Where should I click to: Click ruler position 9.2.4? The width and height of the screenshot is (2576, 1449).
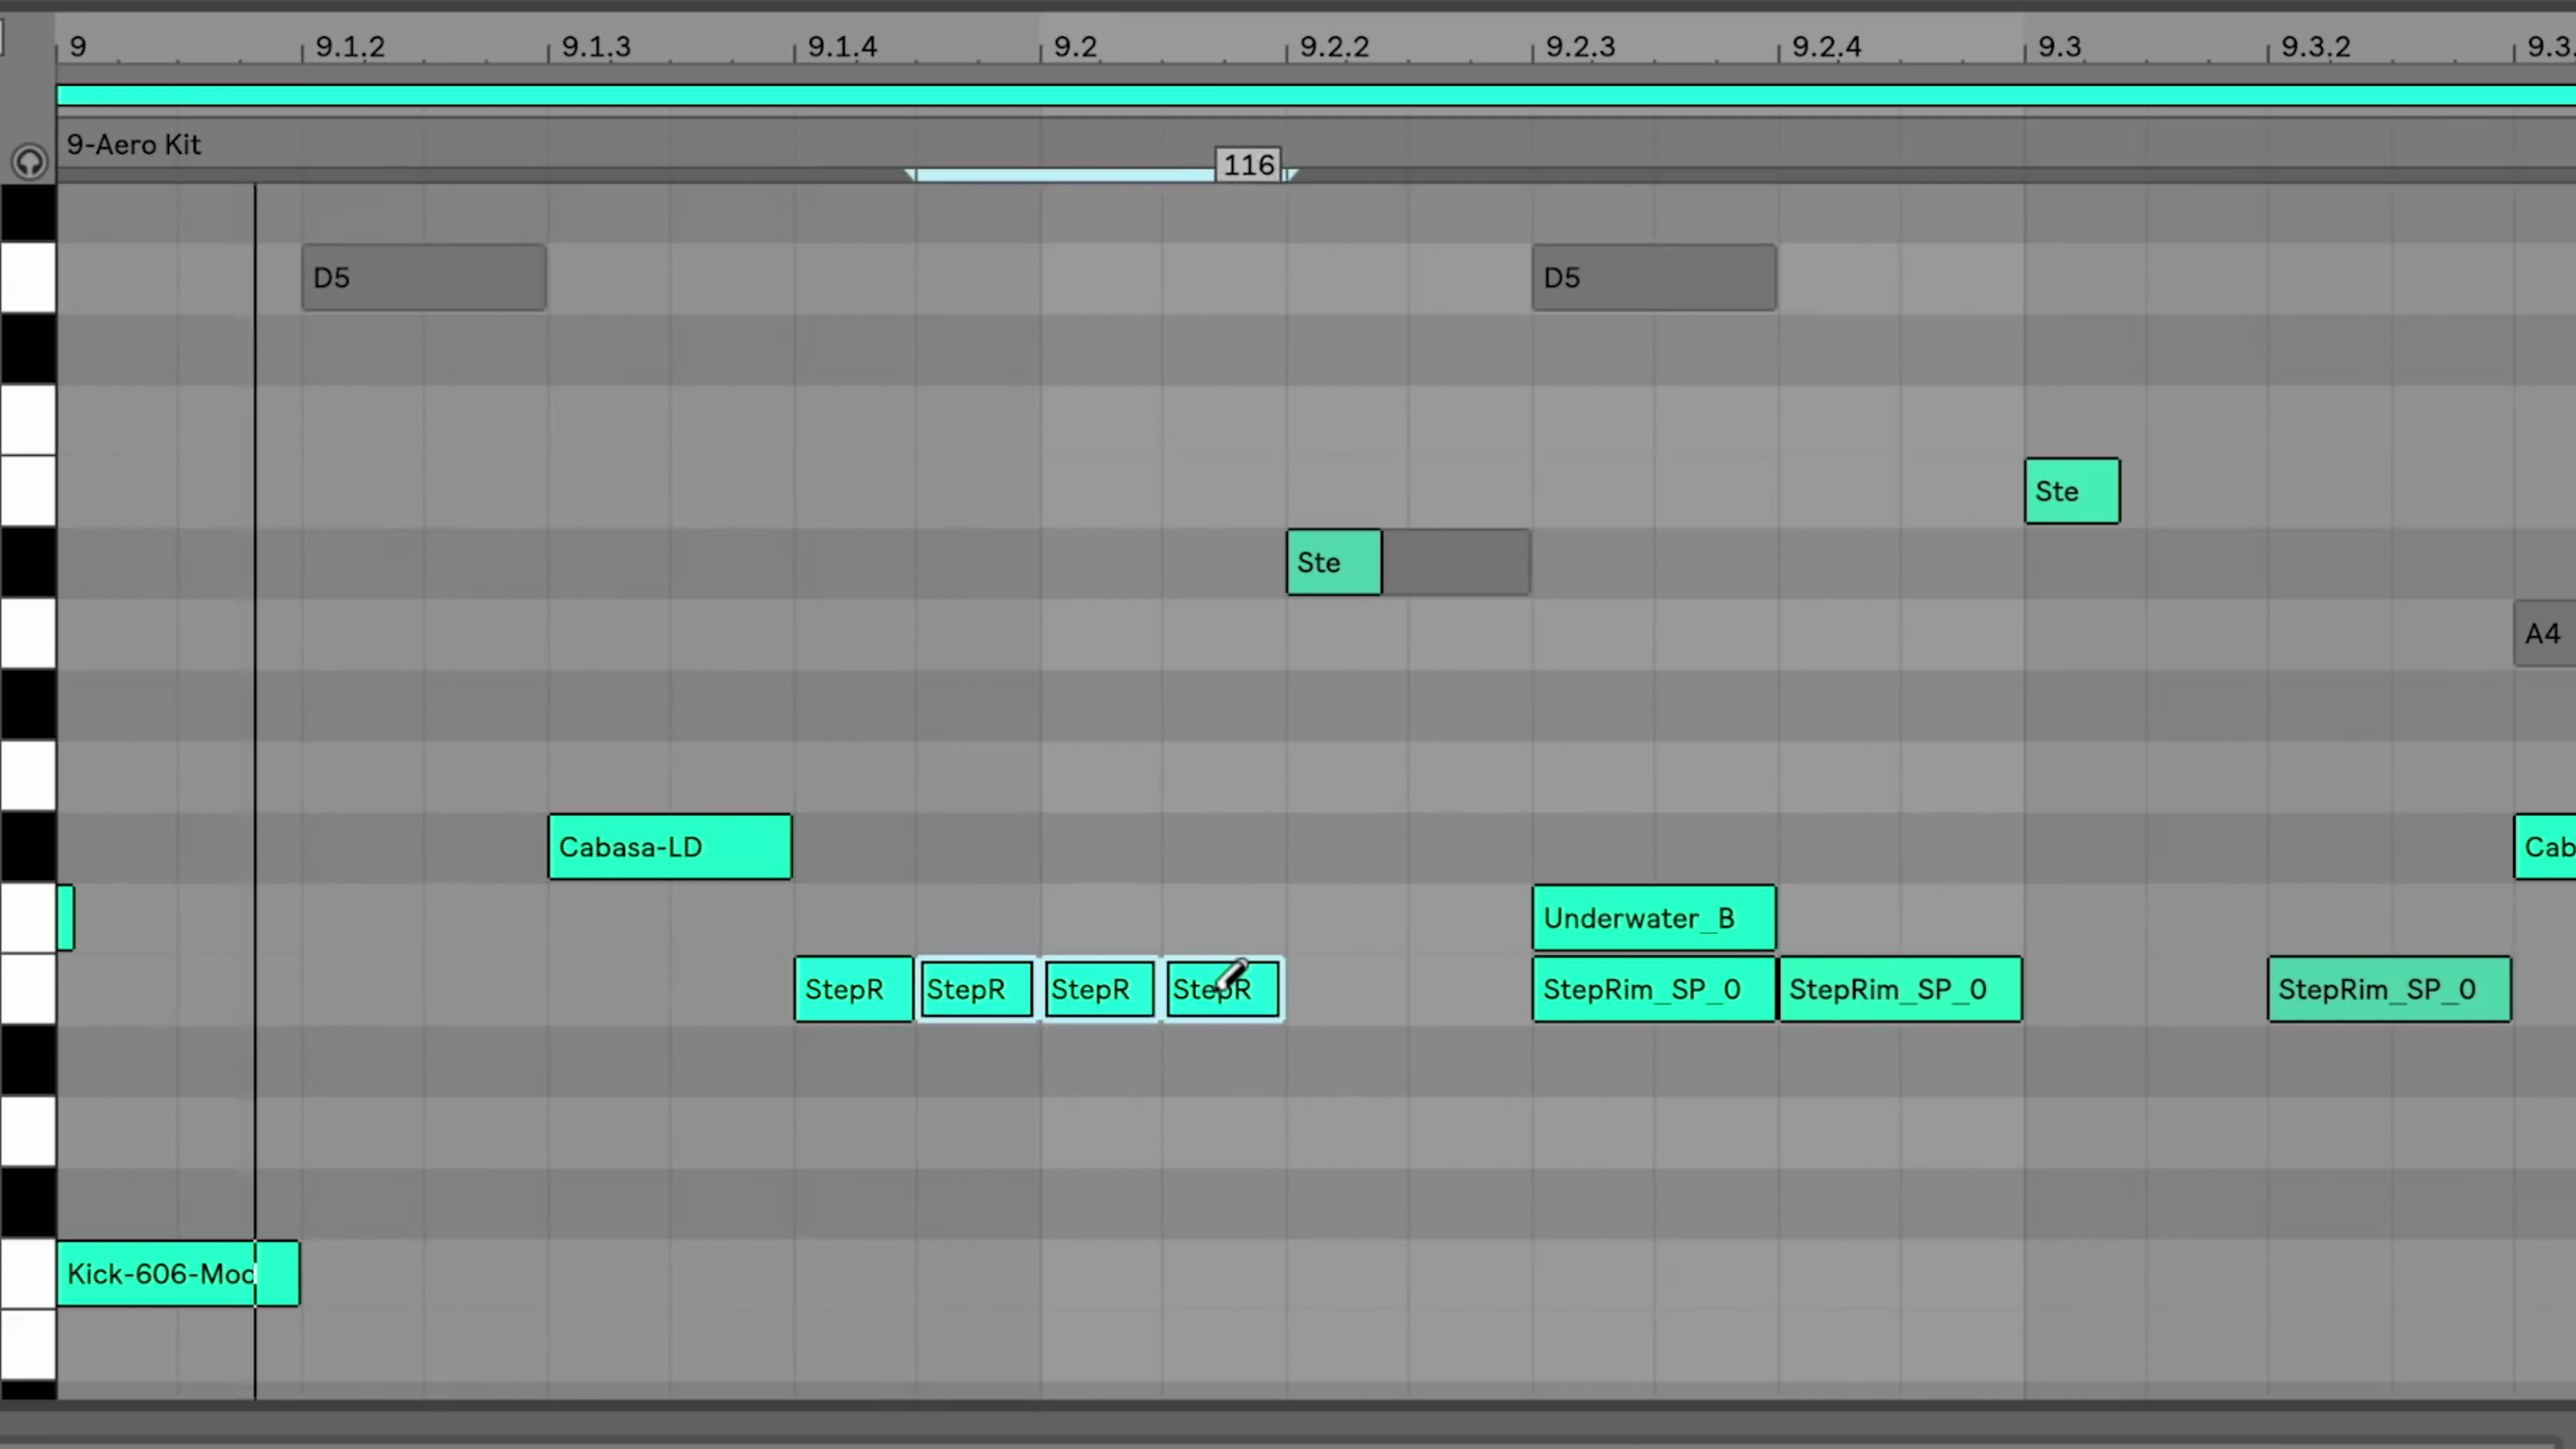[1826, 47]
